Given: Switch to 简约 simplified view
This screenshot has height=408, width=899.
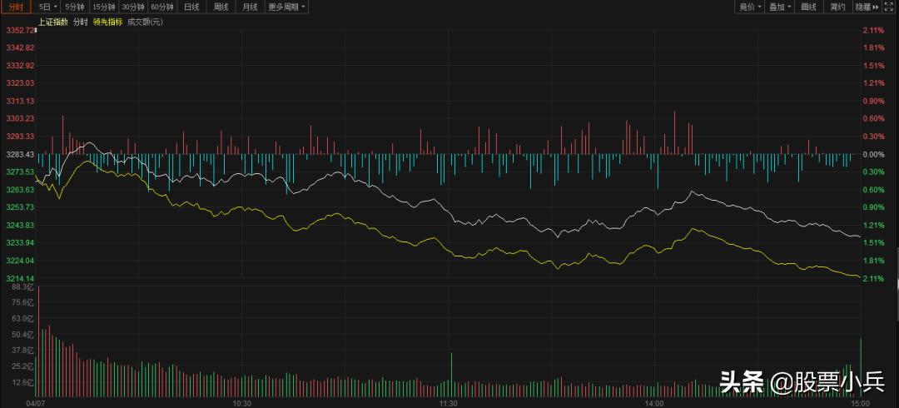Looking at the screenshot, I should (x=837, y=7).
